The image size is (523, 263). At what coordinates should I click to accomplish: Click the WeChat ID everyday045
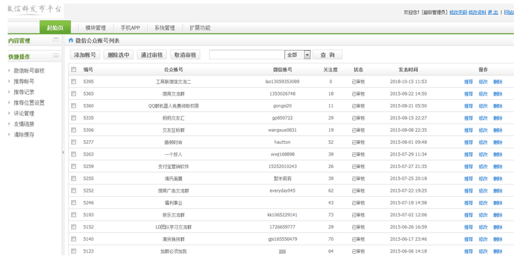[282, 191]
